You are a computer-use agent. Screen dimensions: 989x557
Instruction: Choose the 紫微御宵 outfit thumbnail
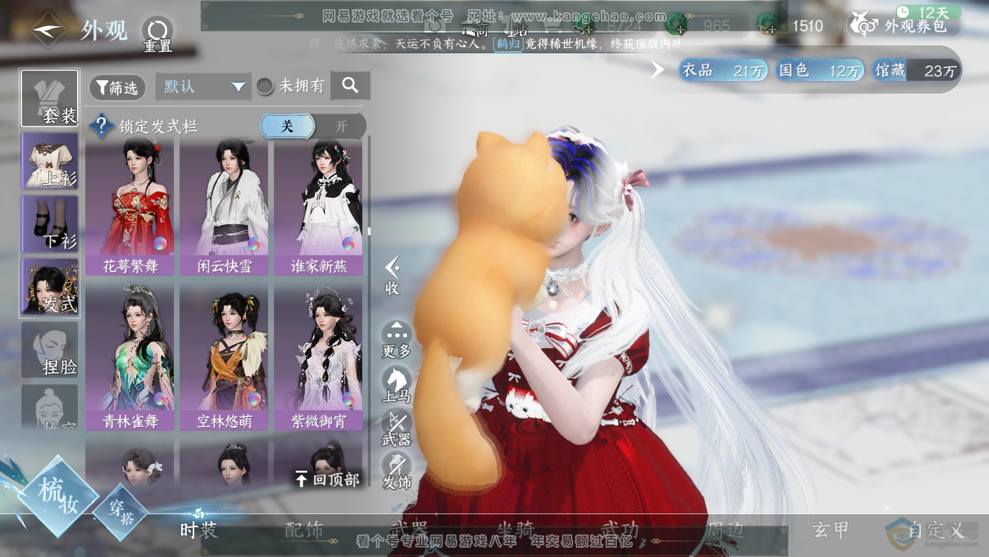click(318, 357)
